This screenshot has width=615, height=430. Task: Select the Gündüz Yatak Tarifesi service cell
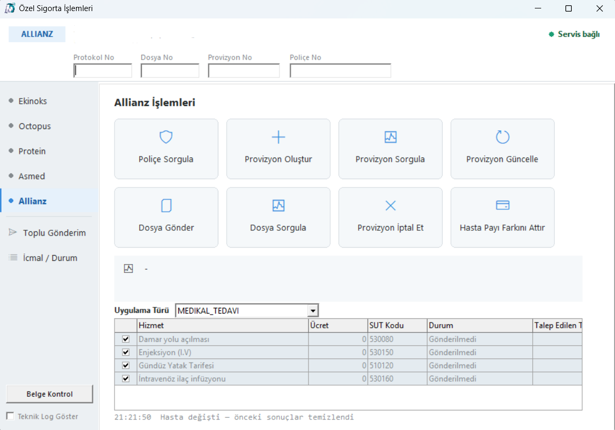coord(223,365)
